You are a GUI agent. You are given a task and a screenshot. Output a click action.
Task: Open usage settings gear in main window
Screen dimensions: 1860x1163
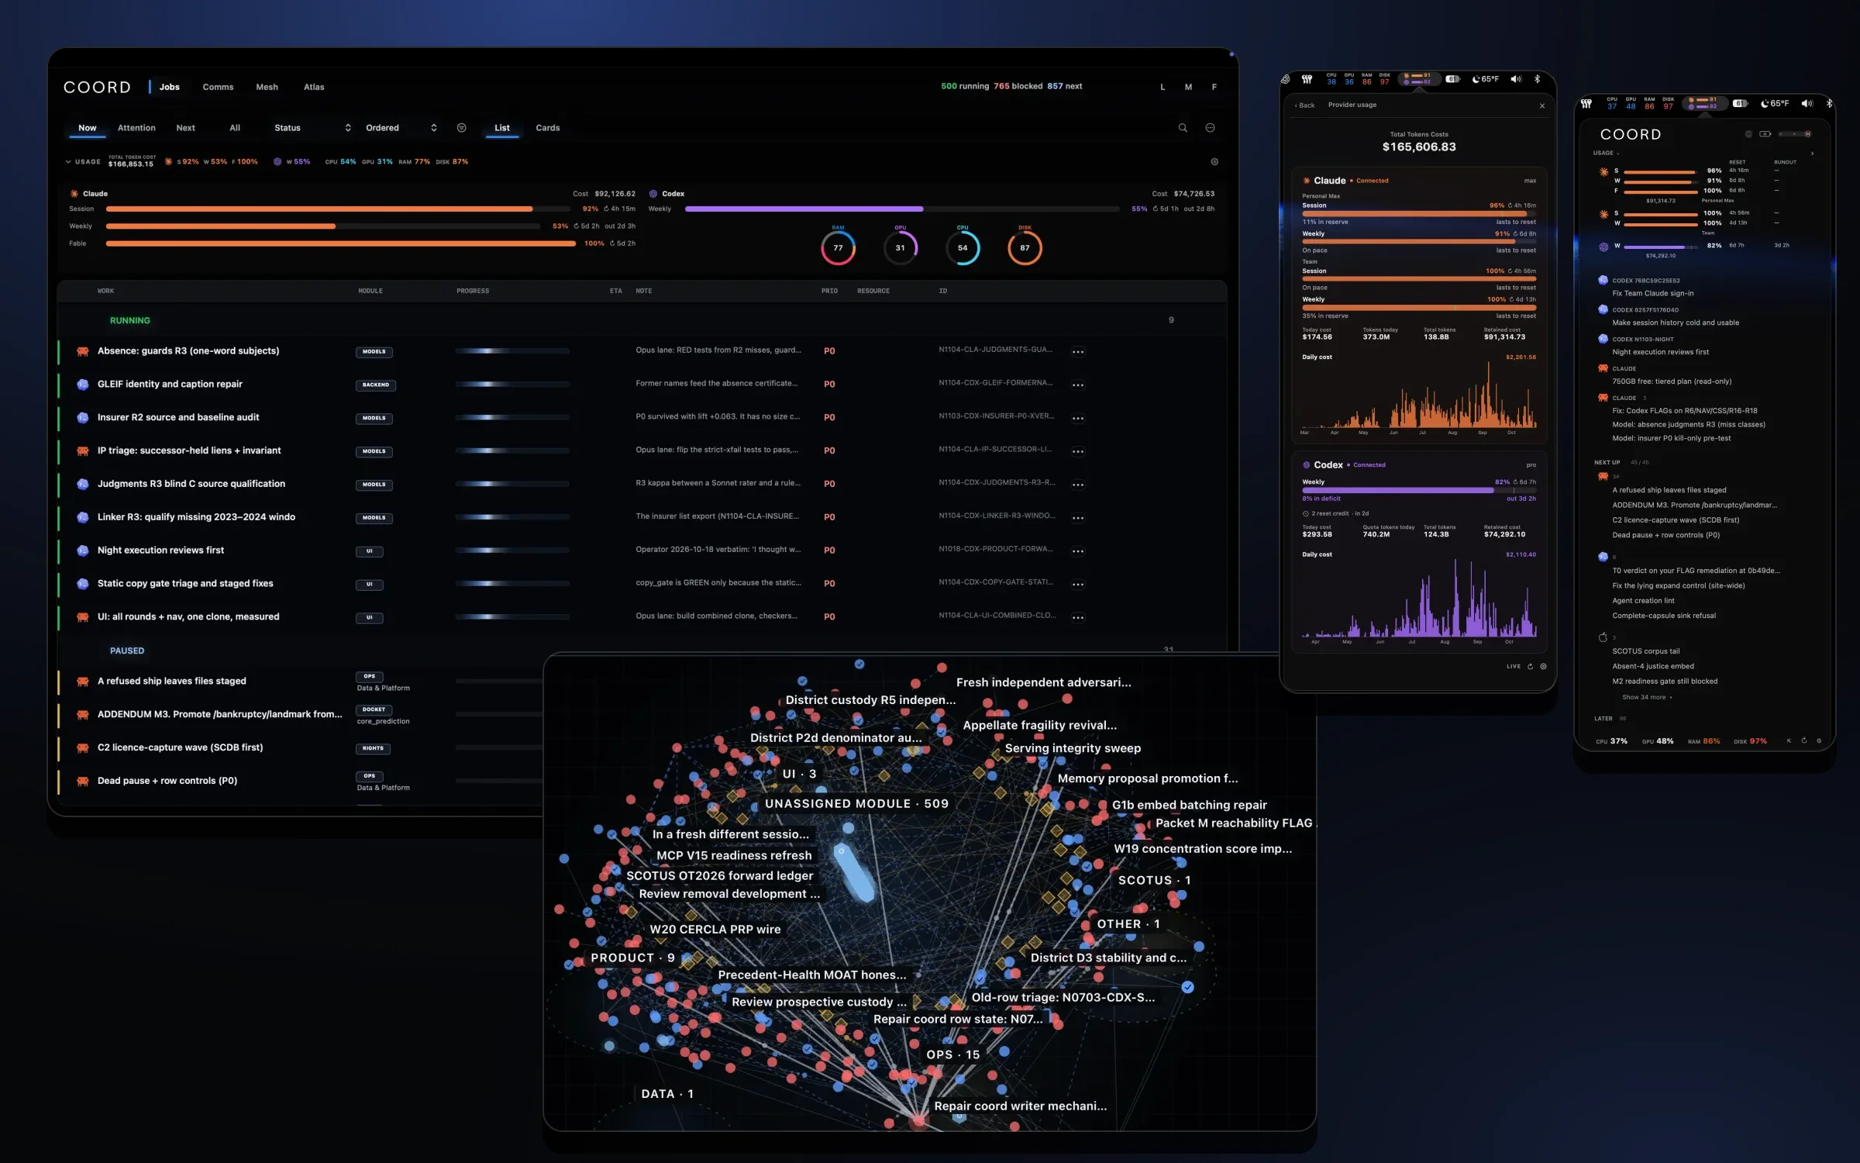click(1214, 162)
